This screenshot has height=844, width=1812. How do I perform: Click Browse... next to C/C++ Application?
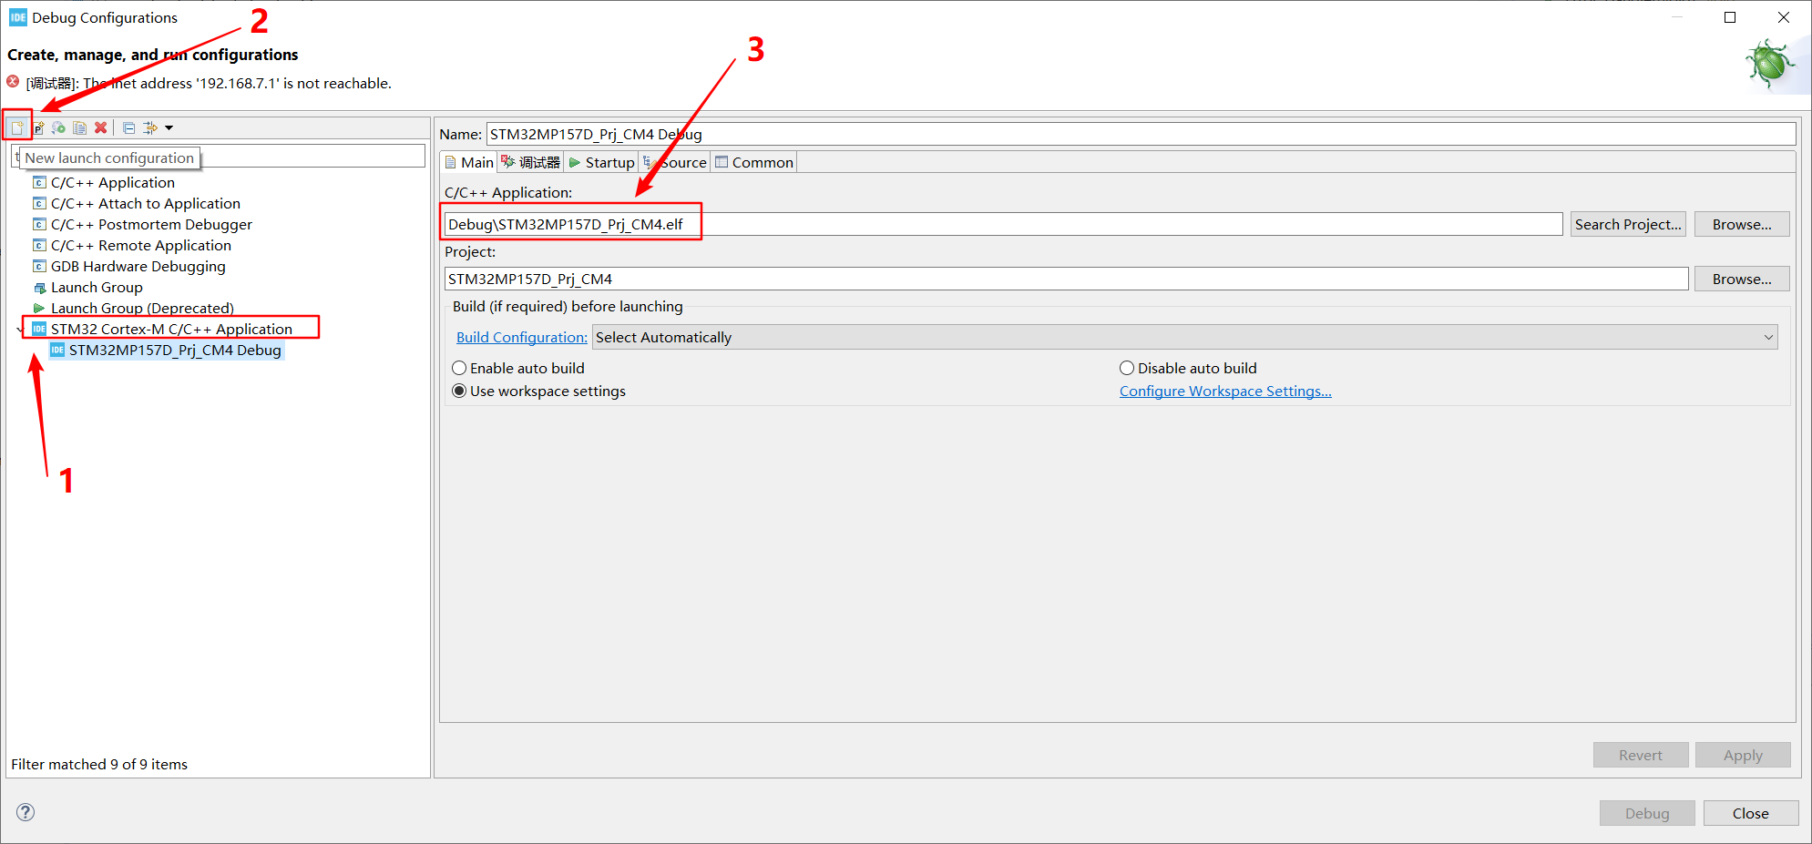point(1742,224)
